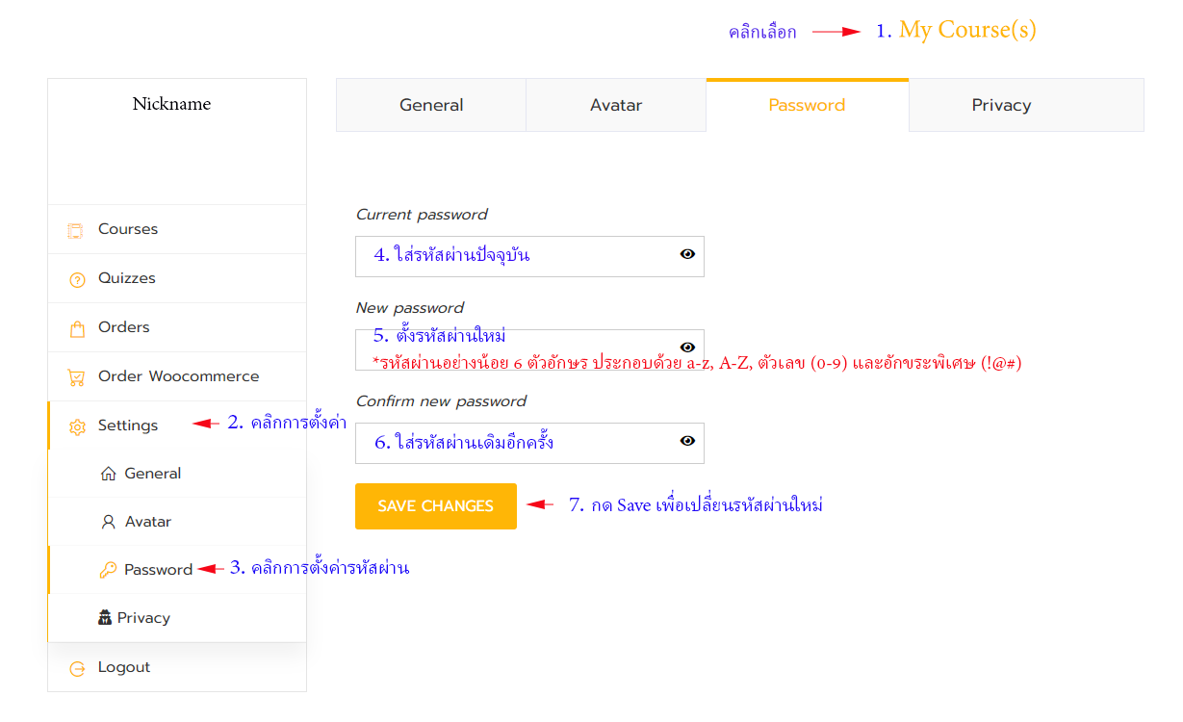
Task: Toggle visibility of the new password
Action: point(687,347)
